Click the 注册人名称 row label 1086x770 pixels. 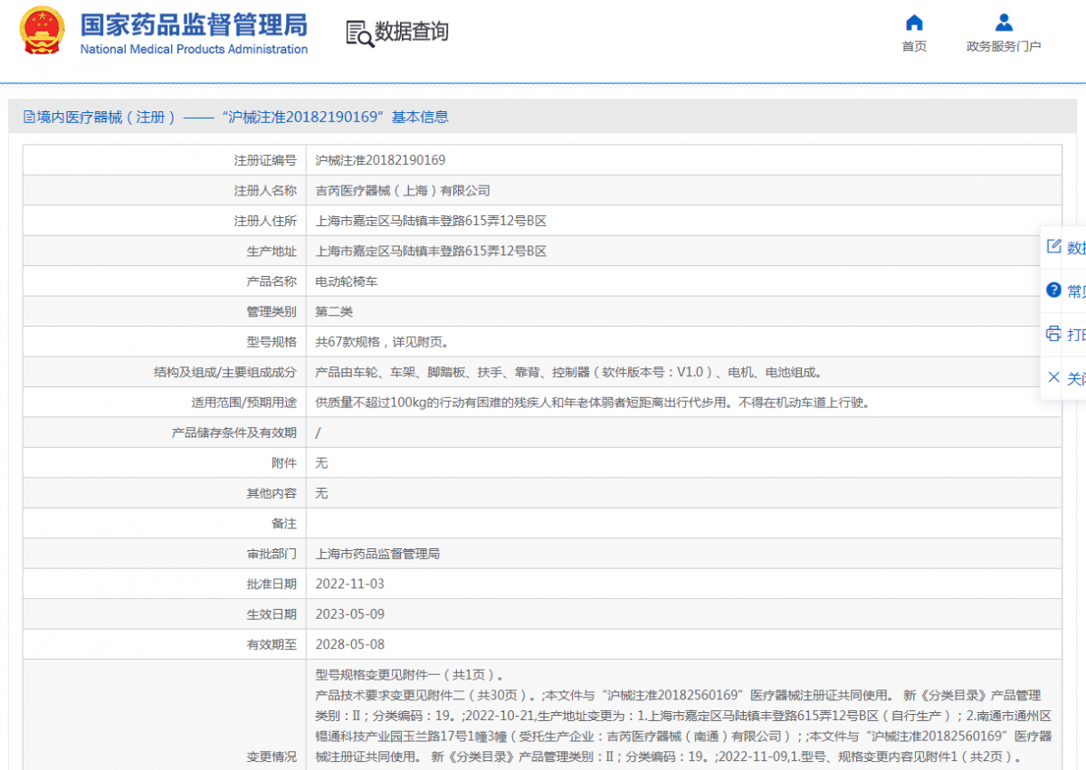[265, 191]
